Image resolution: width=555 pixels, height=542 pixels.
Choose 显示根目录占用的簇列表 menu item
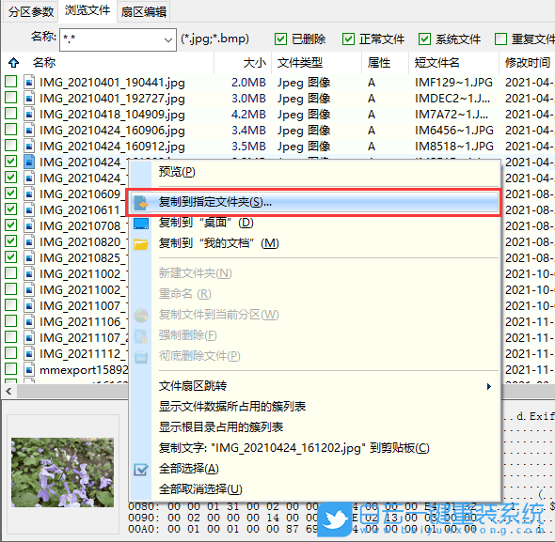(315, 427)
